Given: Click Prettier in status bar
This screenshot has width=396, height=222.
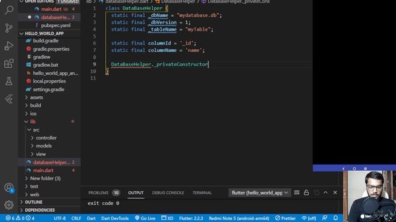Looking at the screenshot, I should click(x=285, y=218).
